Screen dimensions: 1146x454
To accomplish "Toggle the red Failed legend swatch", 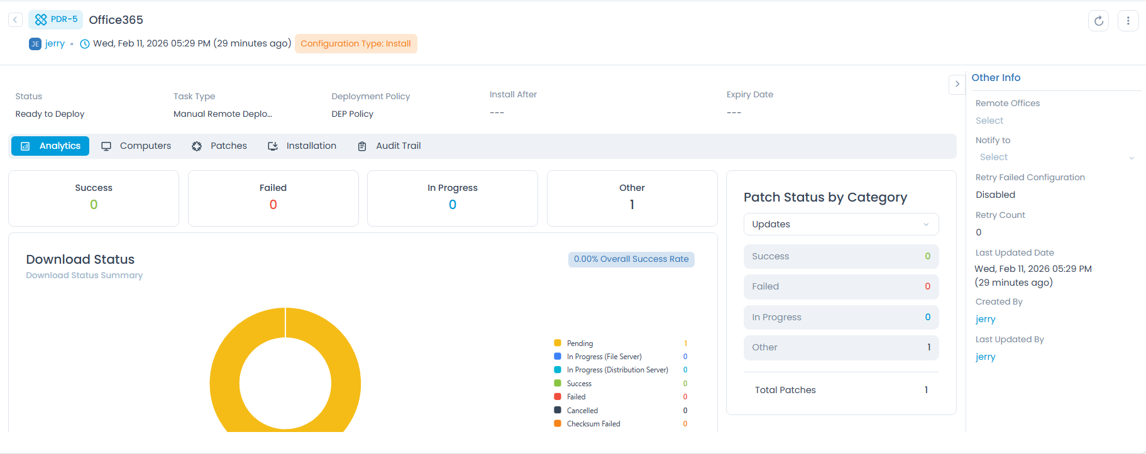I will pyautogui.click(x=558, y=396).
